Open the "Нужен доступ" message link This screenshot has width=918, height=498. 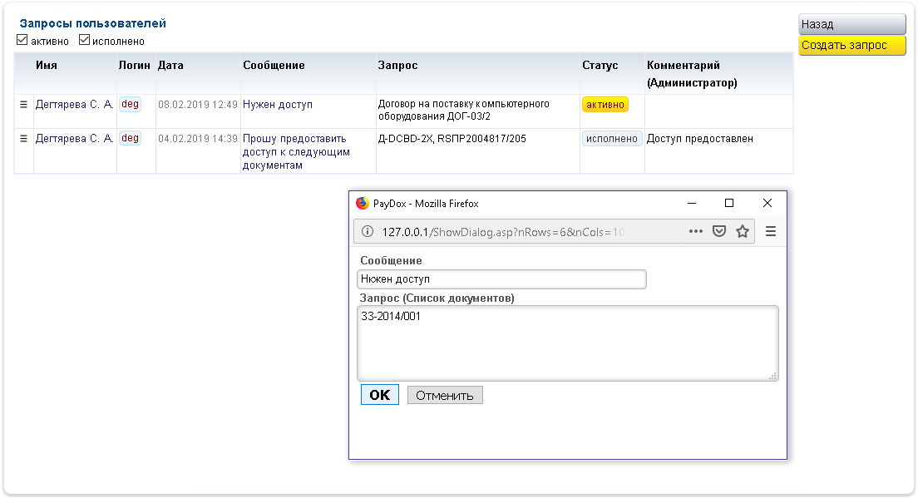[x=278, y=105]
